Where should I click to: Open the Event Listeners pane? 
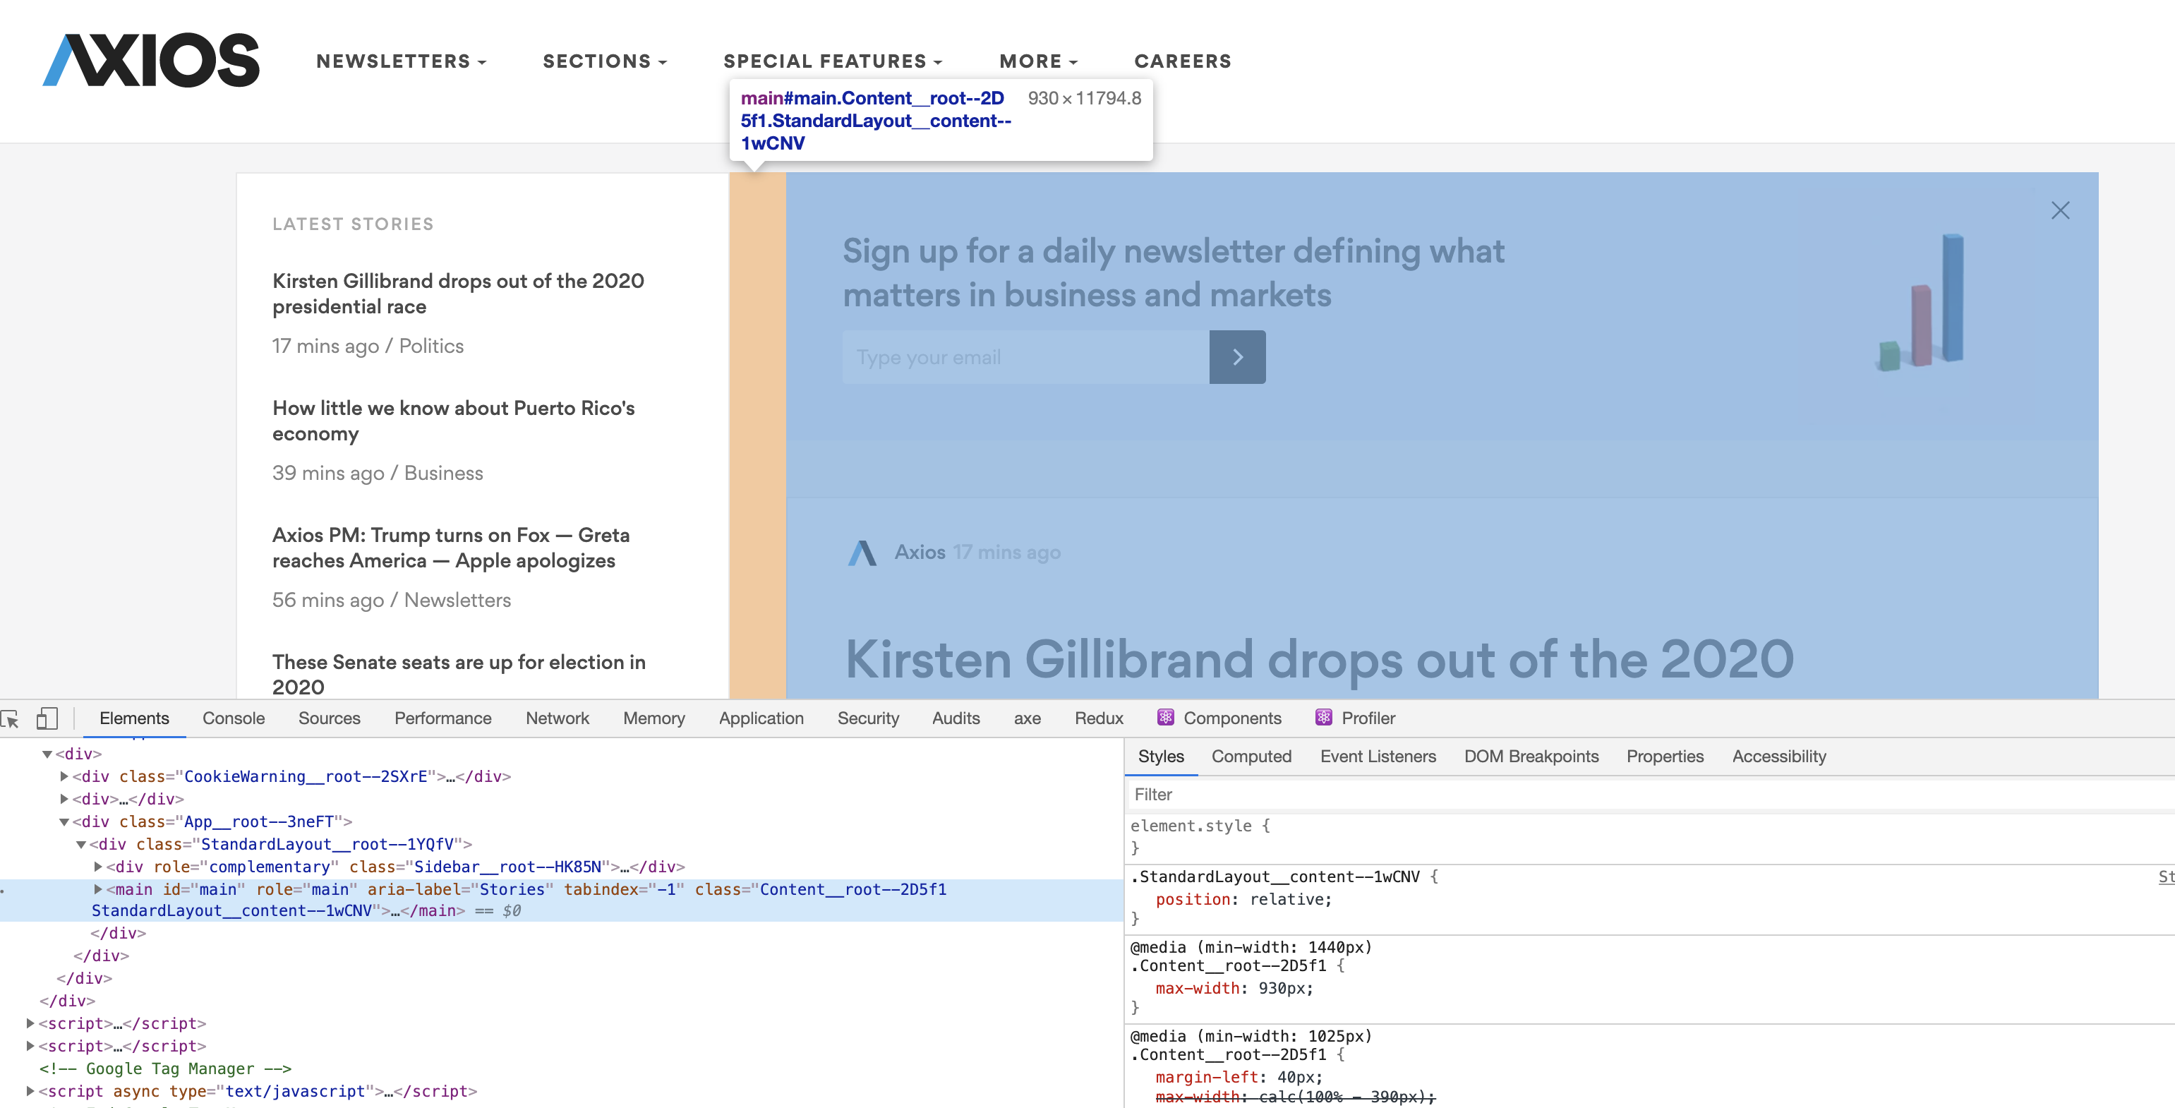point(1378,757)
